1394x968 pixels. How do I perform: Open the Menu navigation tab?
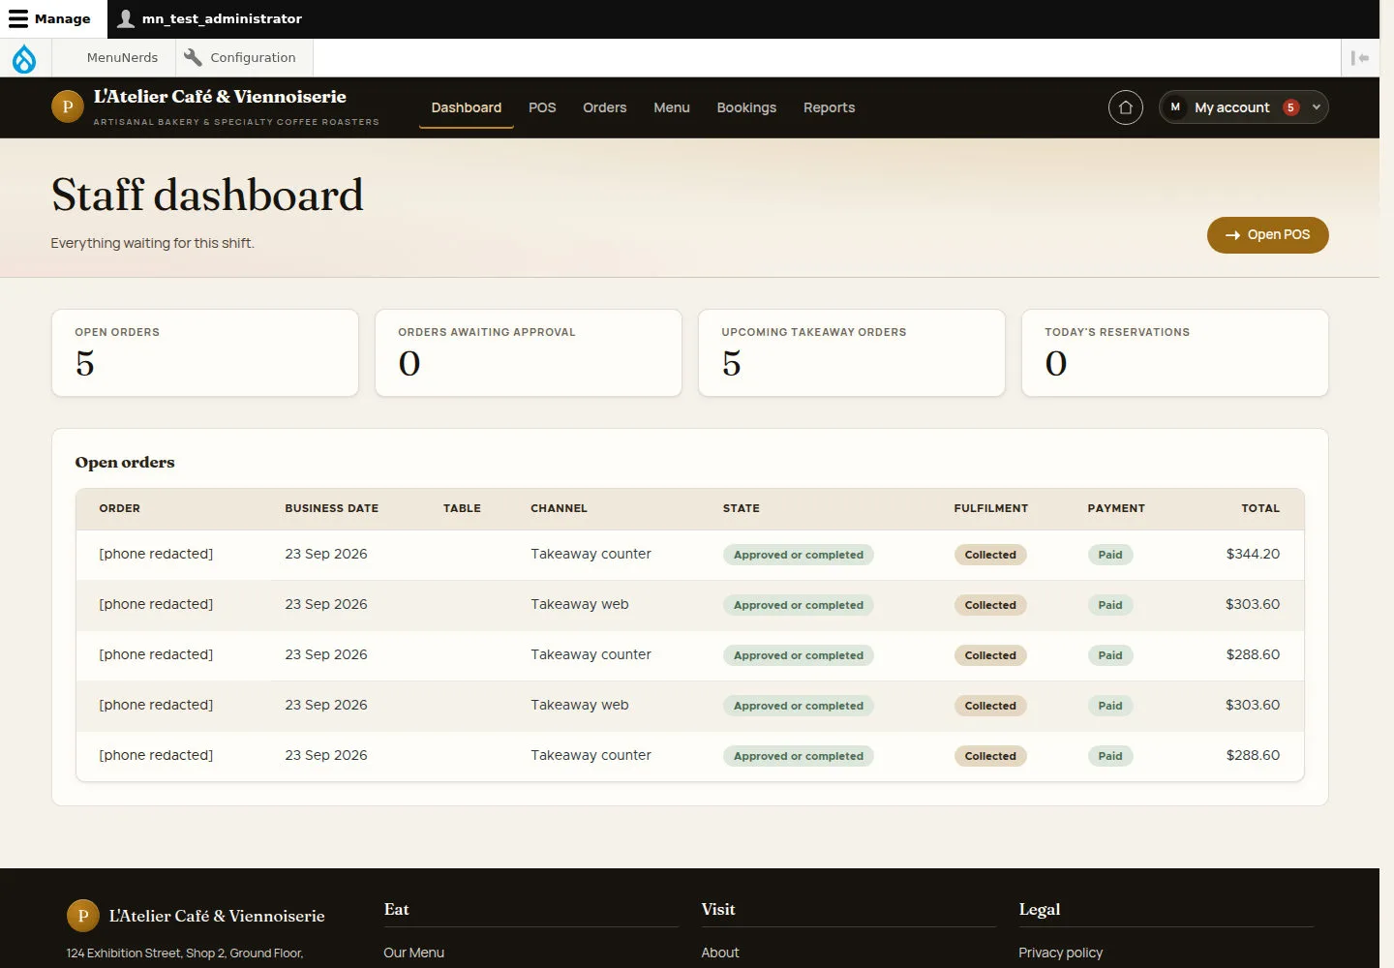point(672,107)
